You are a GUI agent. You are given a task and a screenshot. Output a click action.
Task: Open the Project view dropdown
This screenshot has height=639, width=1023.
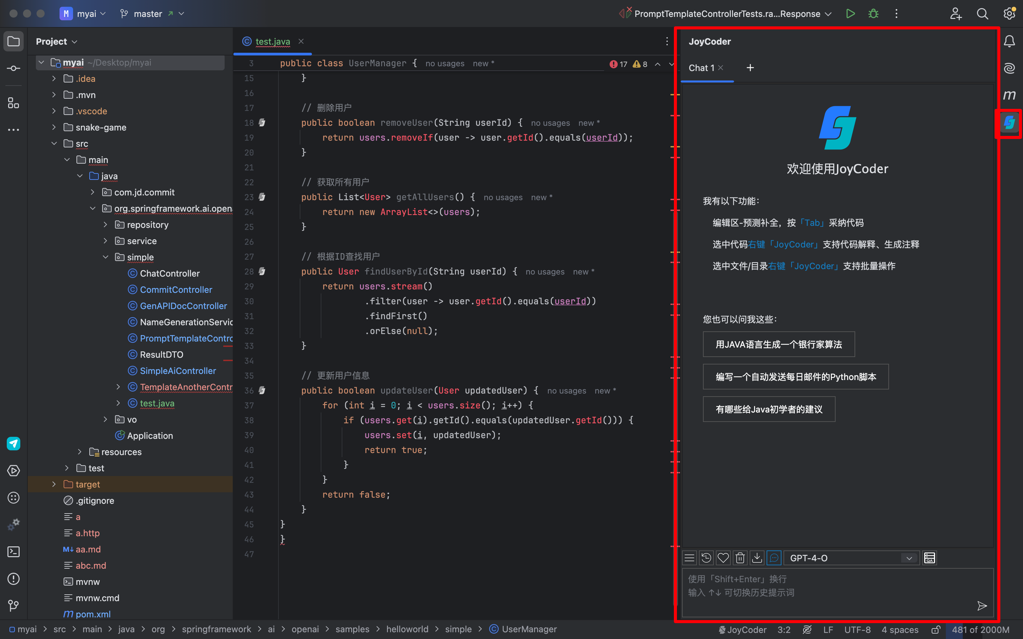coord(56,41)
